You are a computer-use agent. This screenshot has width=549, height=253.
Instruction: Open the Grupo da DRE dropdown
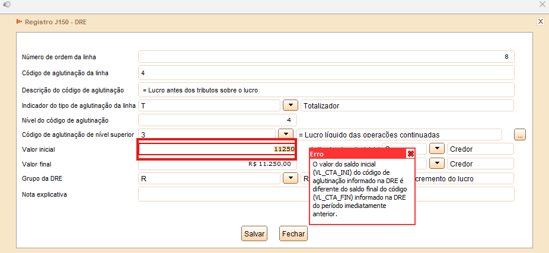[290, 178]
